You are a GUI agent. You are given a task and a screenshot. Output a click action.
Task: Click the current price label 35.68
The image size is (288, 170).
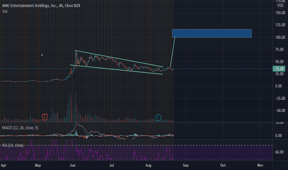click(279, 69)
